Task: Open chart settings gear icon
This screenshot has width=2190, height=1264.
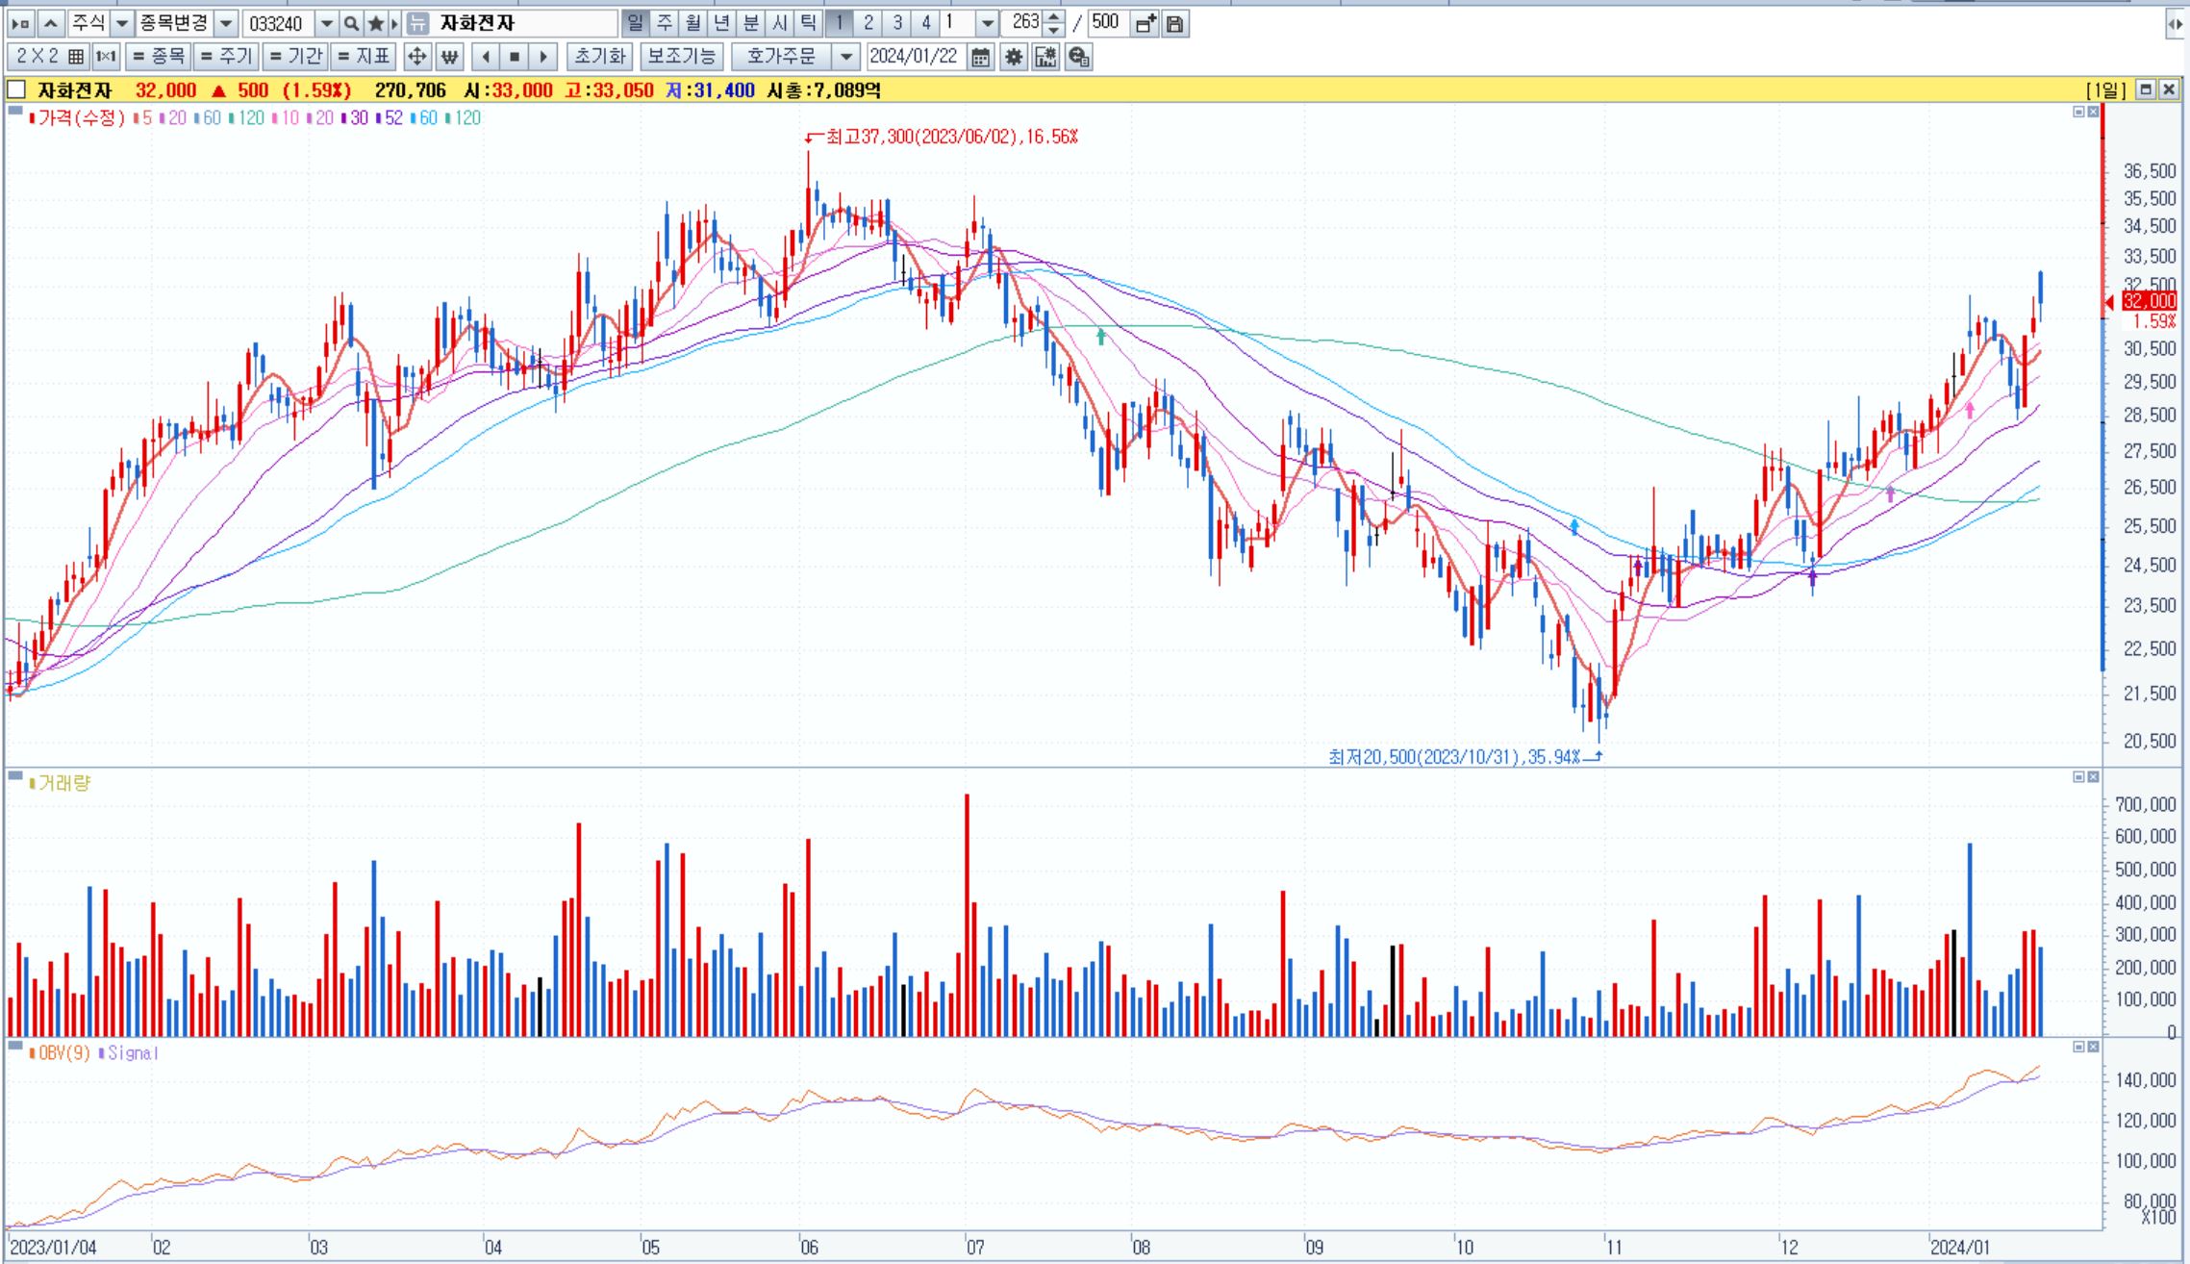Action: tap(1013, 57)
